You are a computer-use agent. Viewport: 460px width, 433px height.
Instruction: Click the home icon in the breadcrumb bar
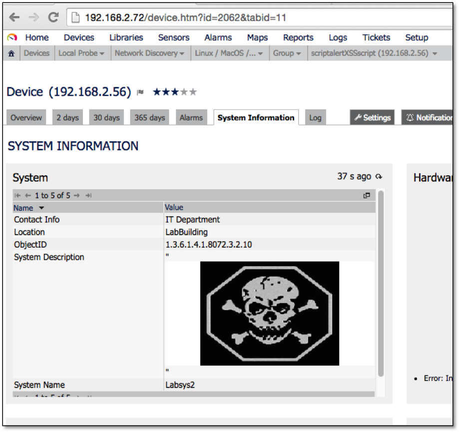[x=11, y=53]
